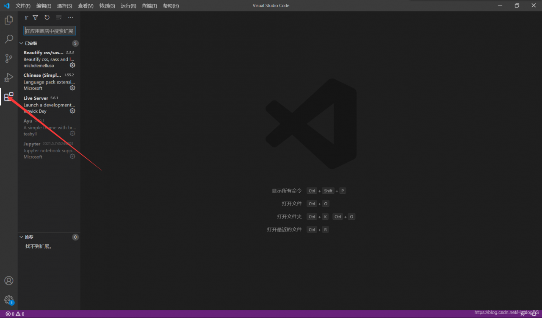
Task: Select the Chinese (Simplified) language pack entry
Action: [49, 81]
